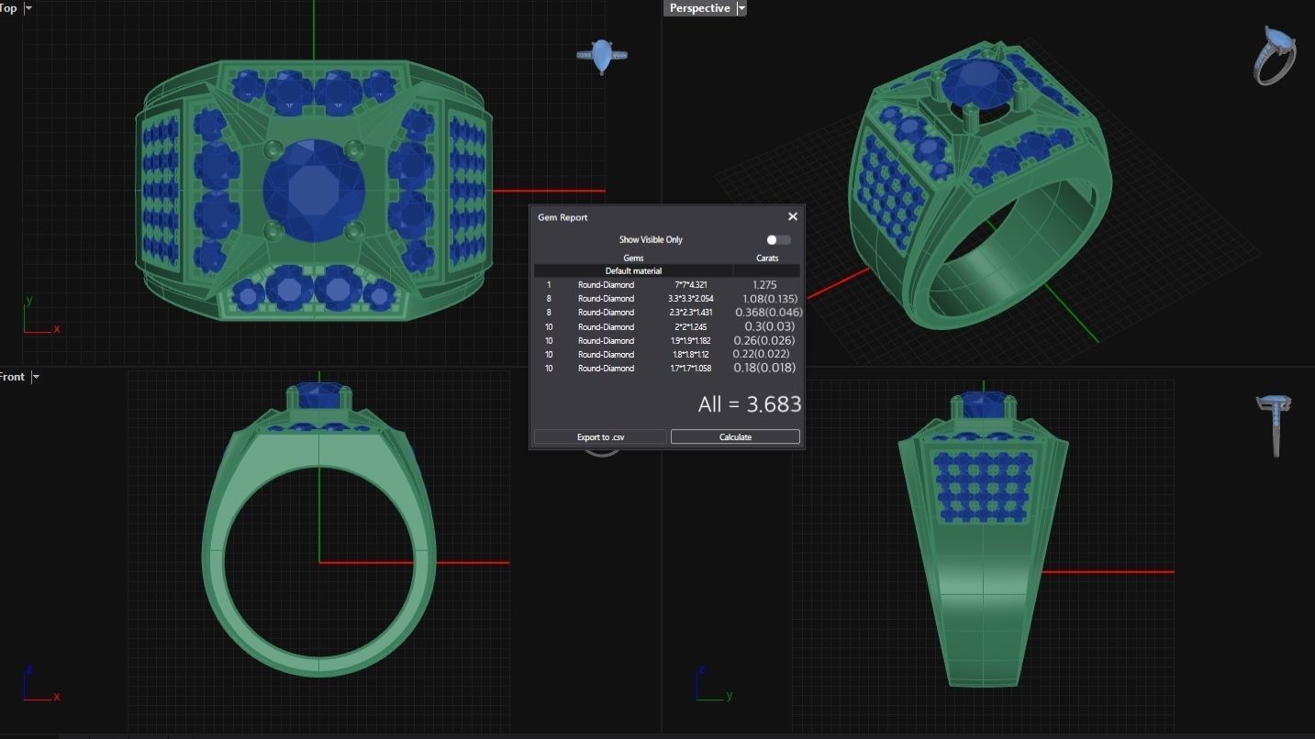The image size is (1315, 739).
Task: Open the Perspective viewport dropdown arrow
Action: point(741,8)
